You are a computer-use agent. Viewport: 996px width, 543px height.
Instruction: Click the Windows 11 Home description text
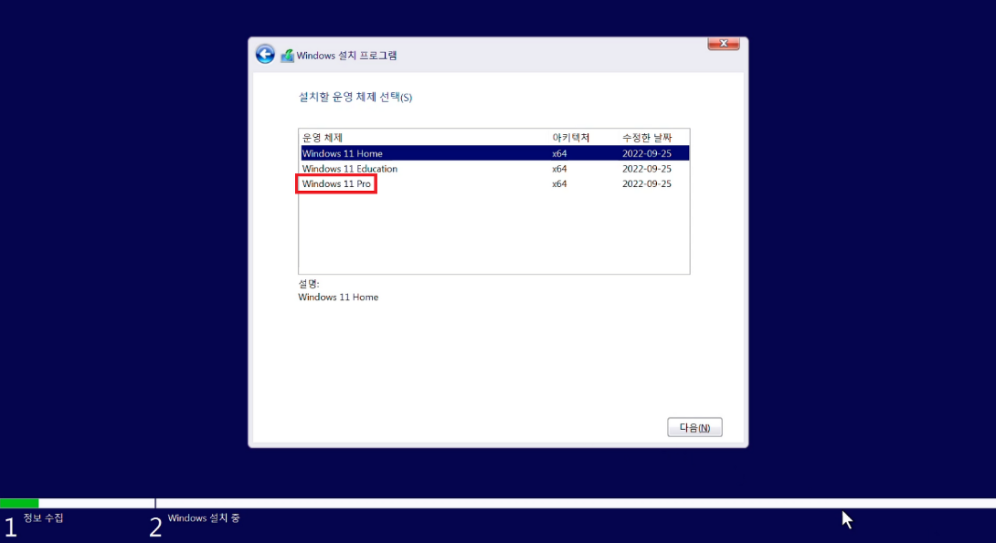338,297
